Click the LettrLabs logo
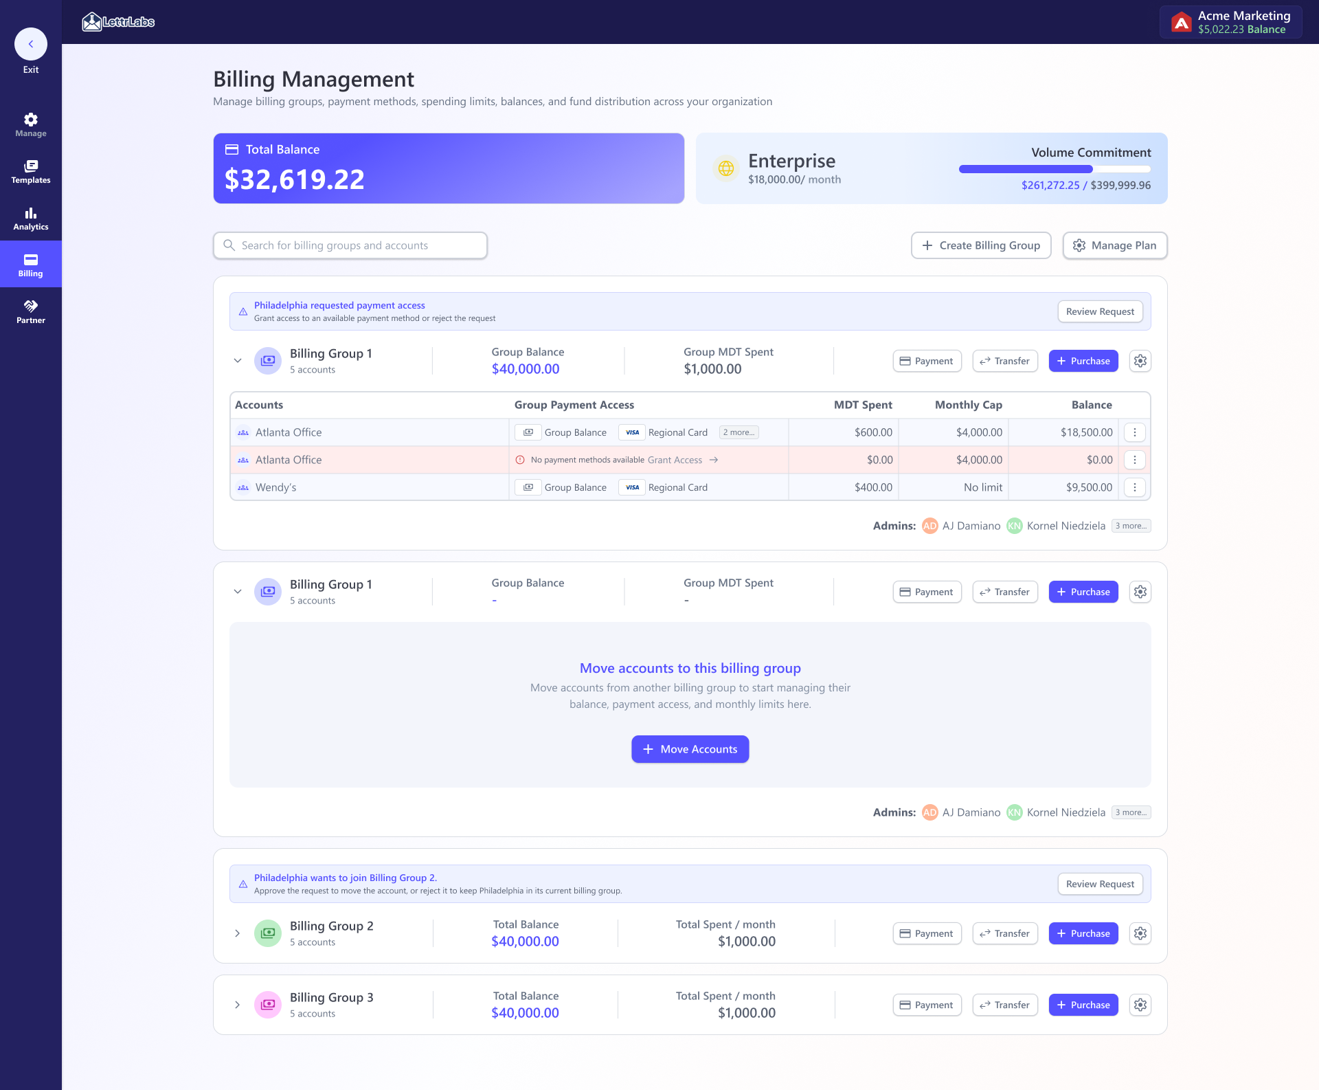 [x=118, y=22]
